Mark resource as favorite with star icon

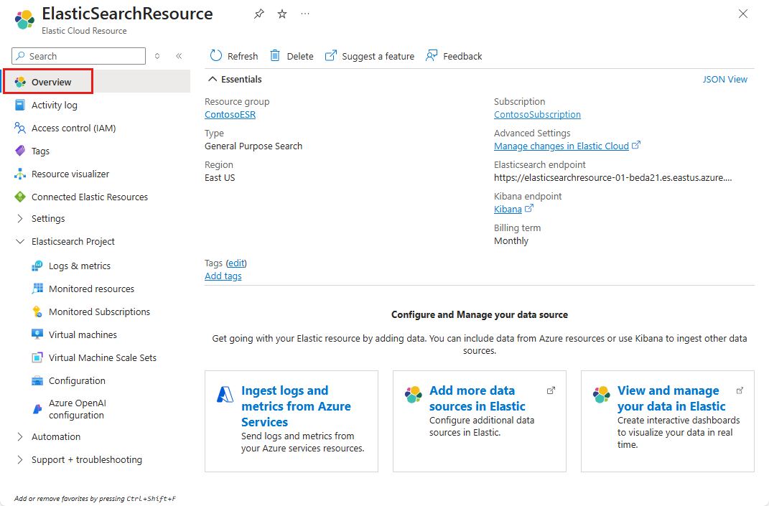point(282,14)
